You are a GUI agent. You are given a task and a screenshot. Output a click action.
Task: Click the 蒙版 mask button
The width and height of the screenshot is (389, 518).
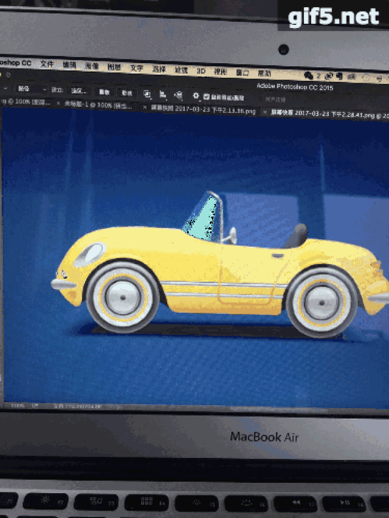tap(104, 92)
